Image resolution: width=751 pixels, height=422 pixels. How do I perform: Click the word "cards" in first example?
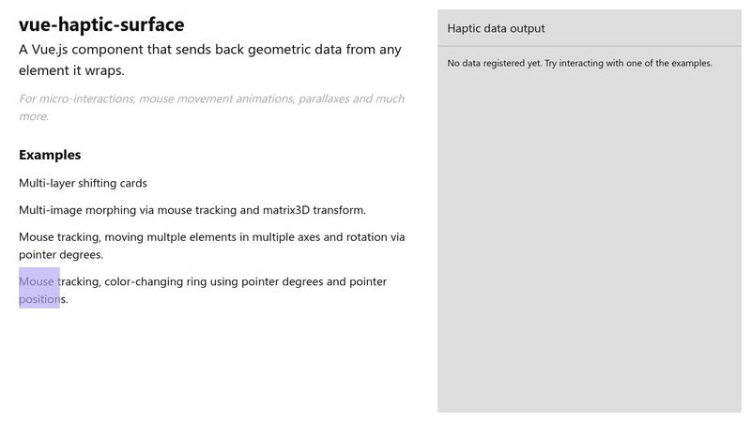pyautogui.click(x=130, y=183)
